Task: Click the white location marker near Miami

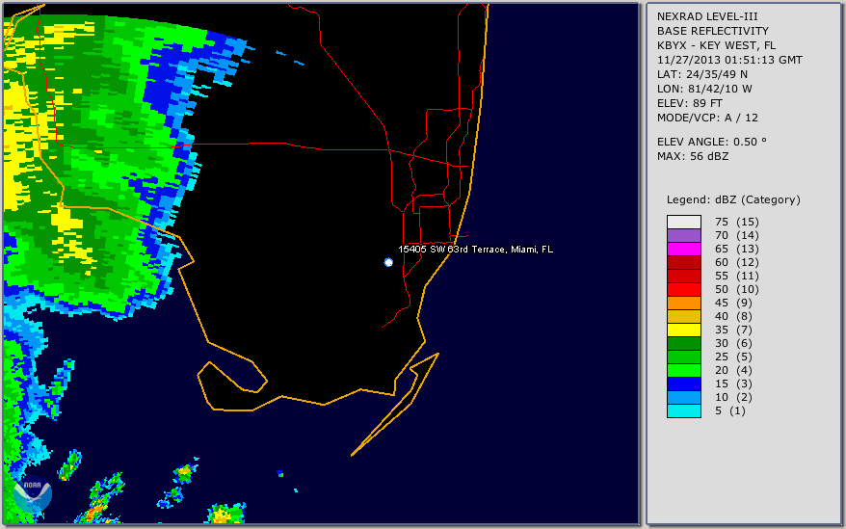Action: [x=388, y=262]
